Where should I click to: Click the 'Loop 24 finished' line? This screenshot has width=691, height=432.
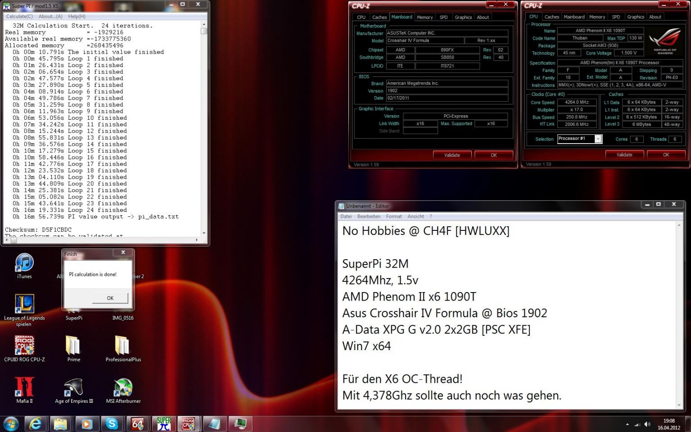click(x=69, y=210)
